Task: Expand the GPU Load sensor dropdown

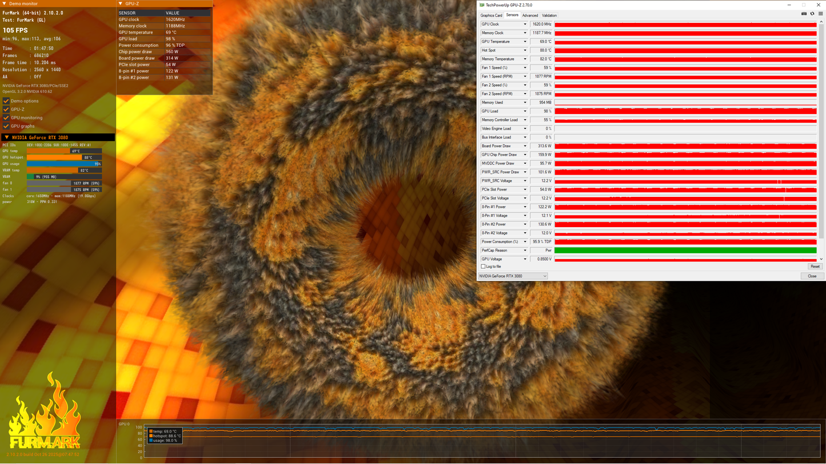Action: pos(525,111)
